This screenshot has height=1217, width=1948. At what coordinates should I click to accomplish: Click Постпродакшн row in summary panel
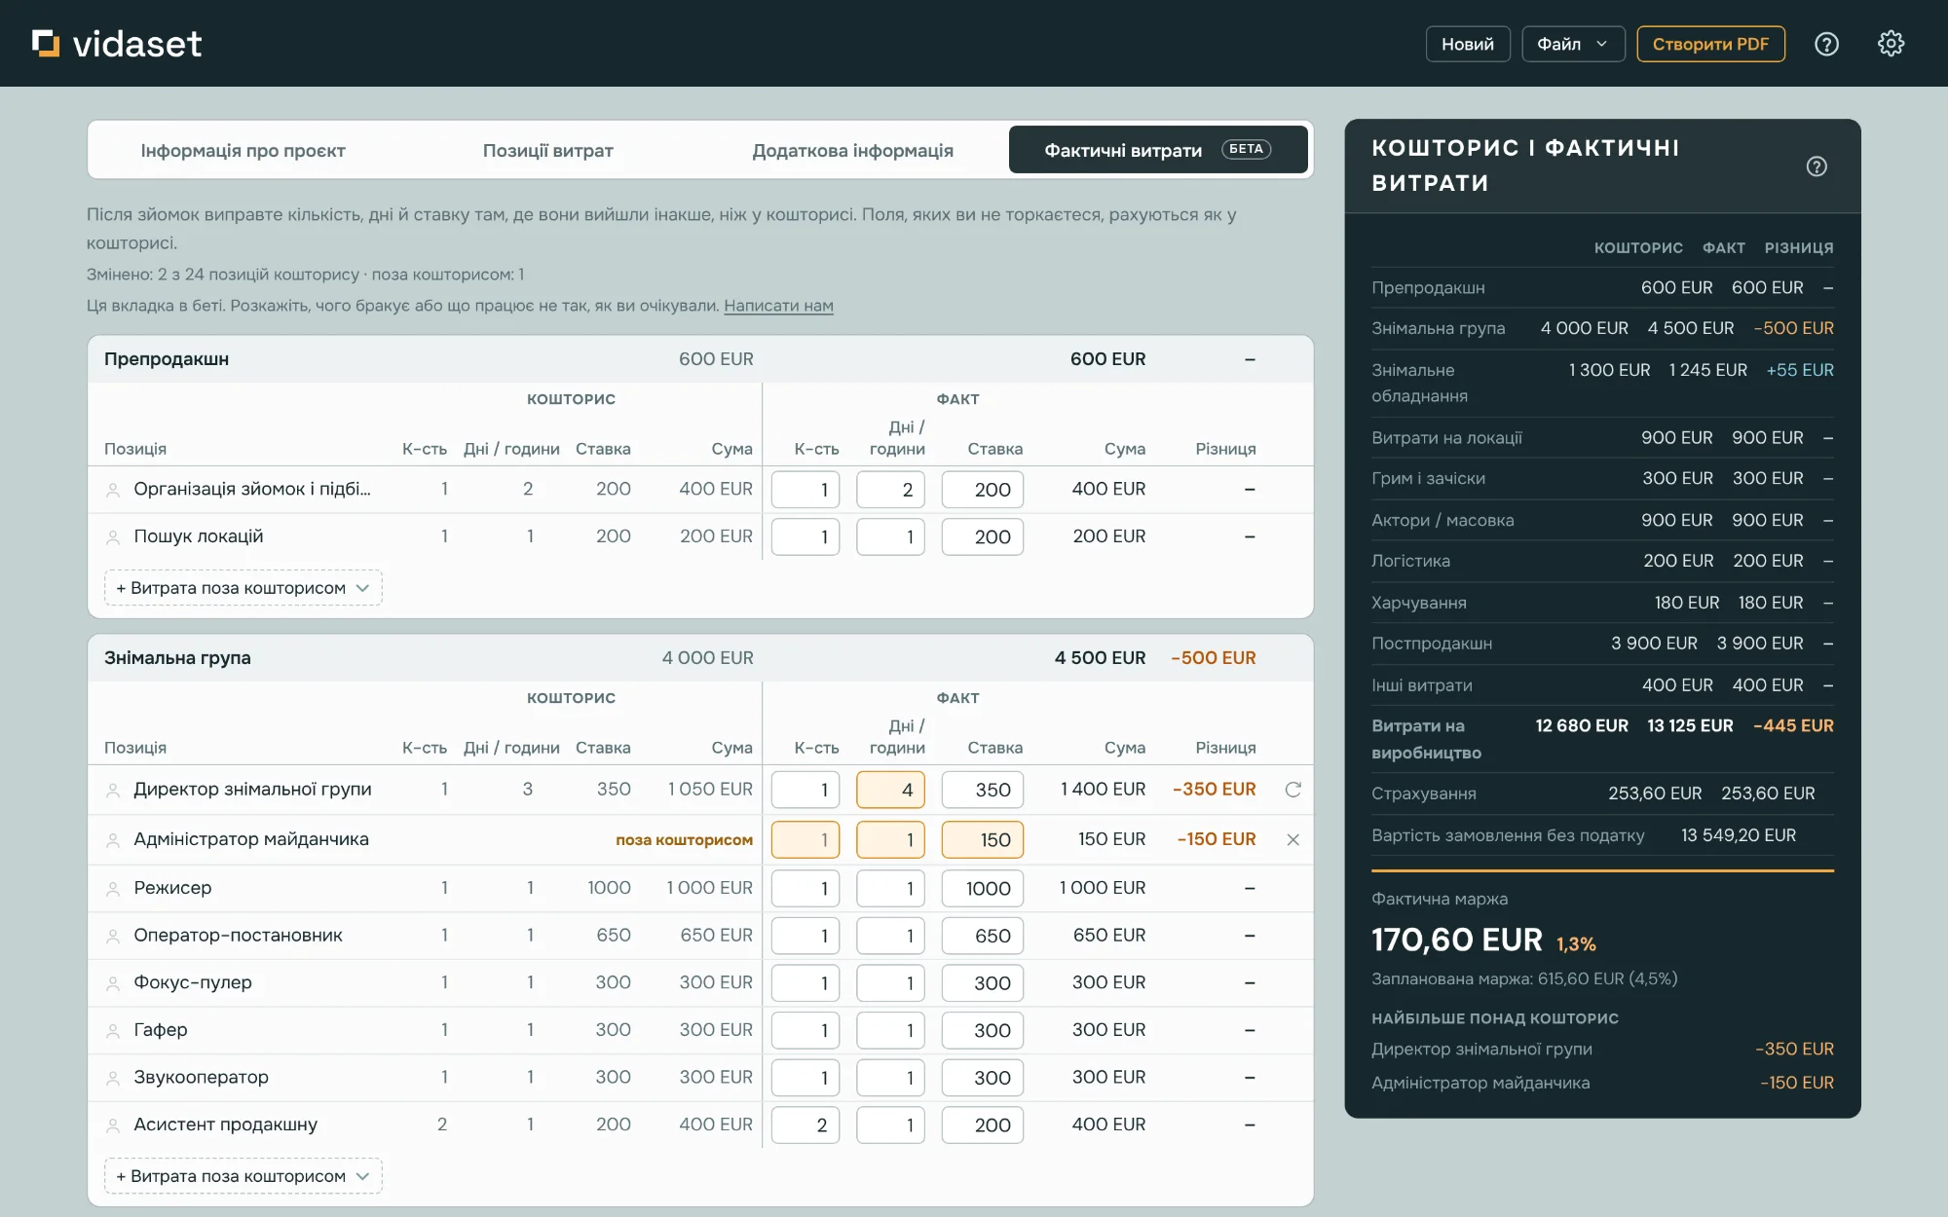pyautogui.click(x=1602, y=644)
